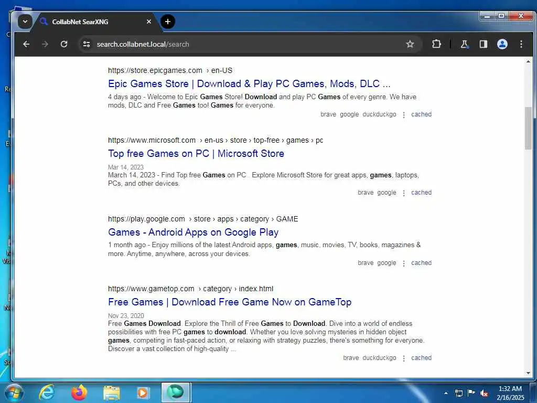The height and width of the screenshot is (403, 537).
Task: Open Top free Games Microsoft Store link
Action: pos(196,154)
